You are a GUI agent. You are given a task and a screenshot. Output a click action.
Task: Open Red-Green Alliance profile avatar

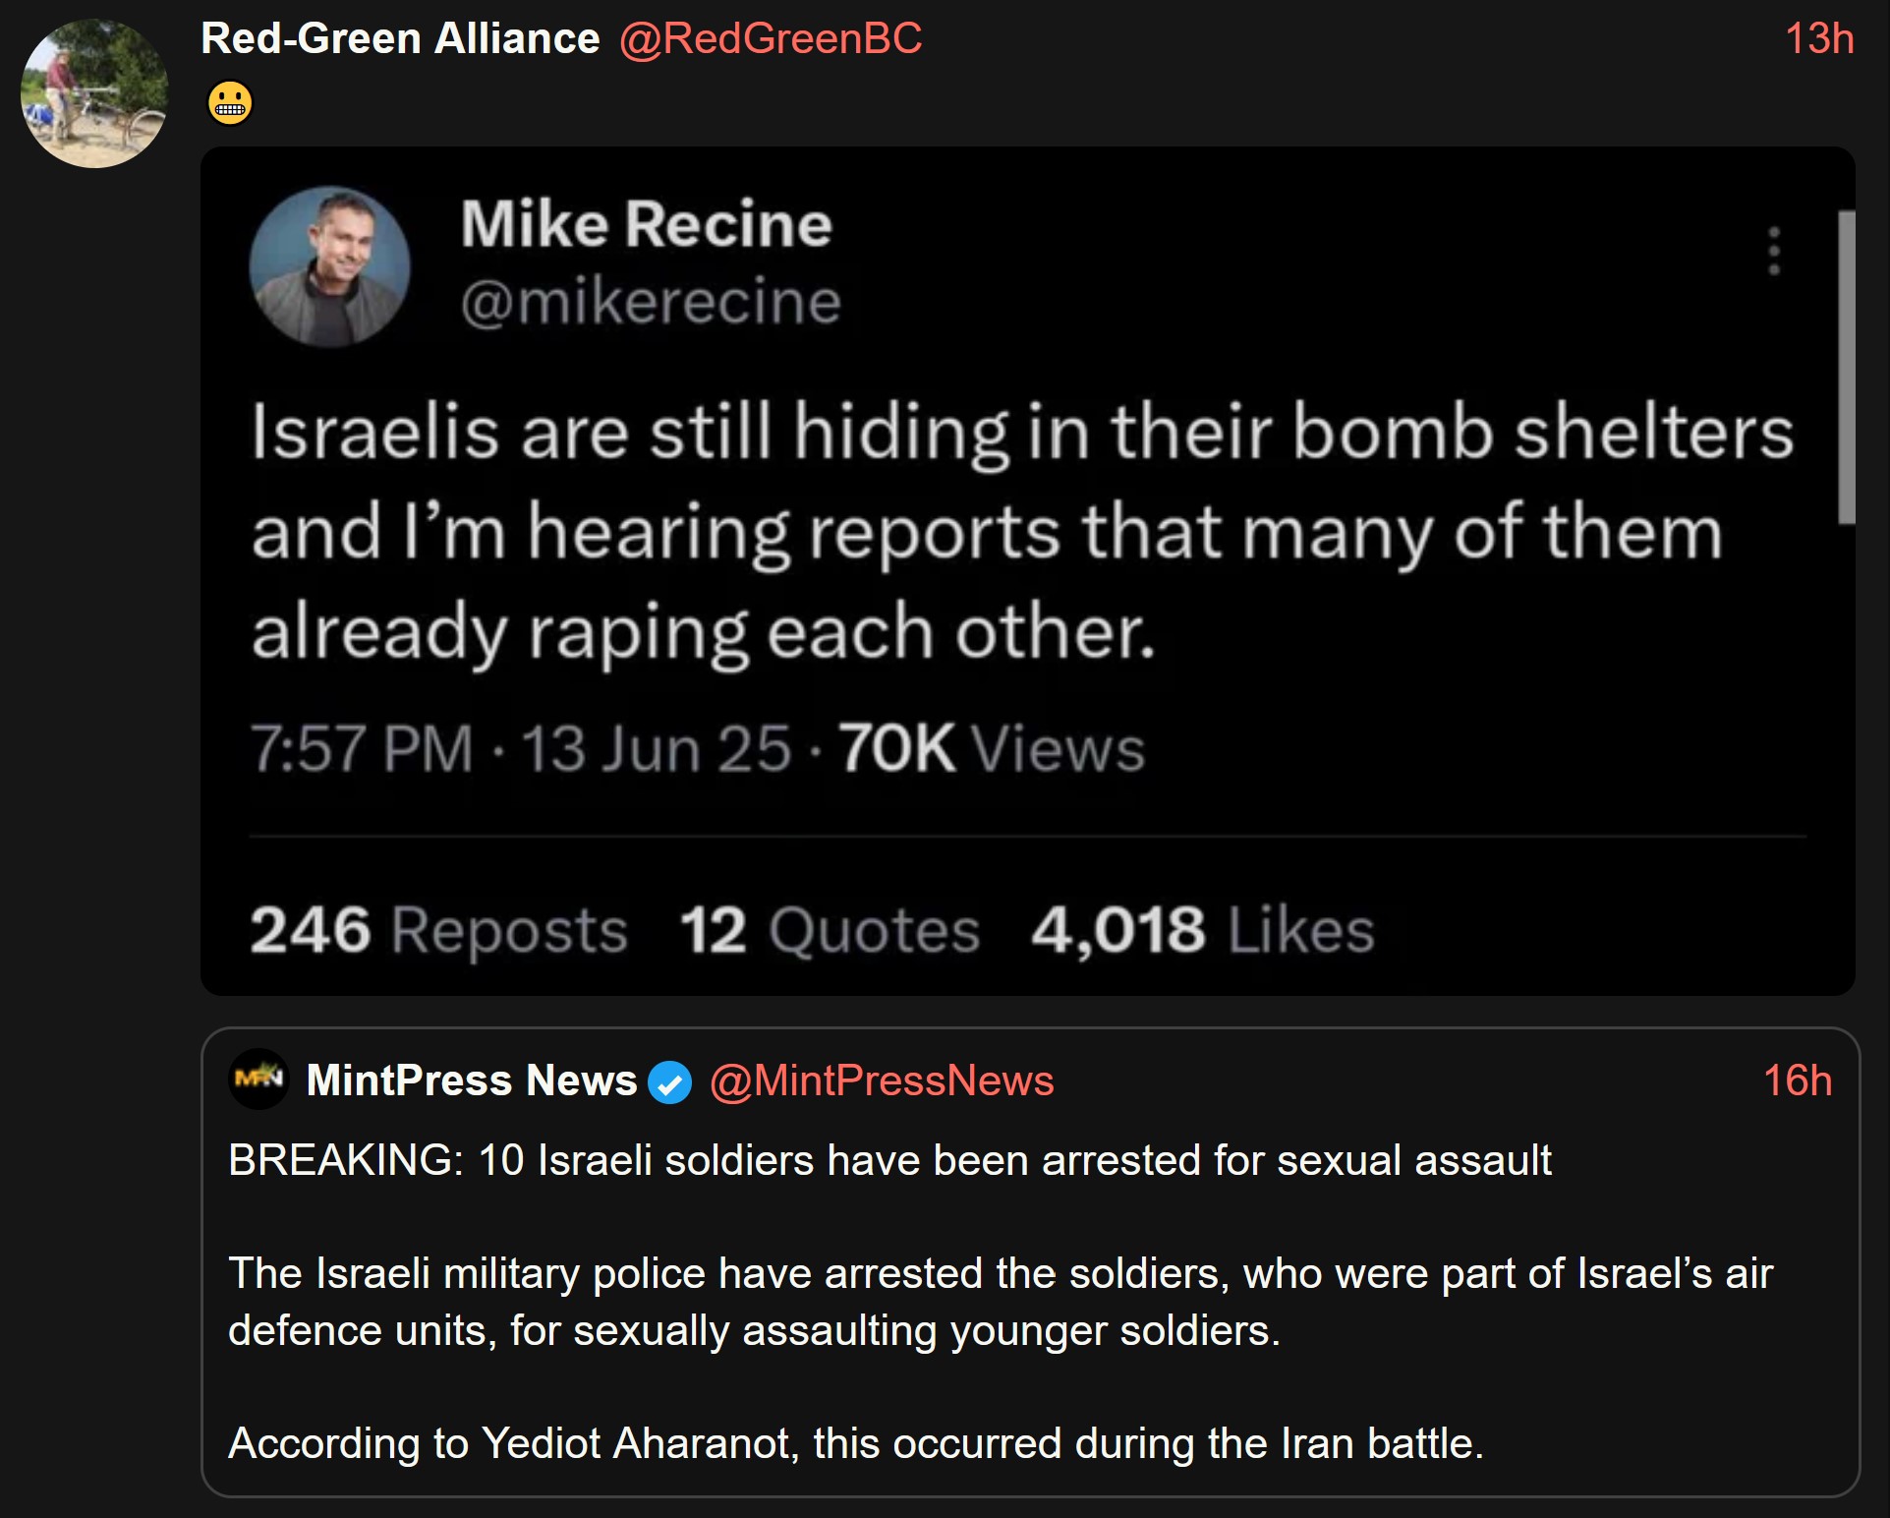click(x=94, y=93)
